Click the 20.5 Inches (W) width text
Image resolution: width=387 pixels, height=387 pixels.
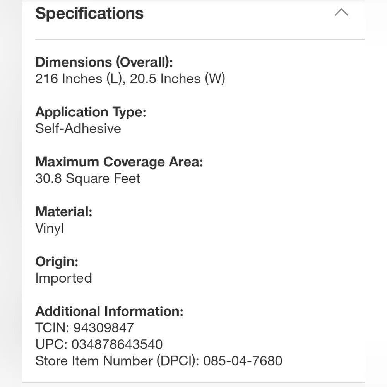tap(178, 79)
